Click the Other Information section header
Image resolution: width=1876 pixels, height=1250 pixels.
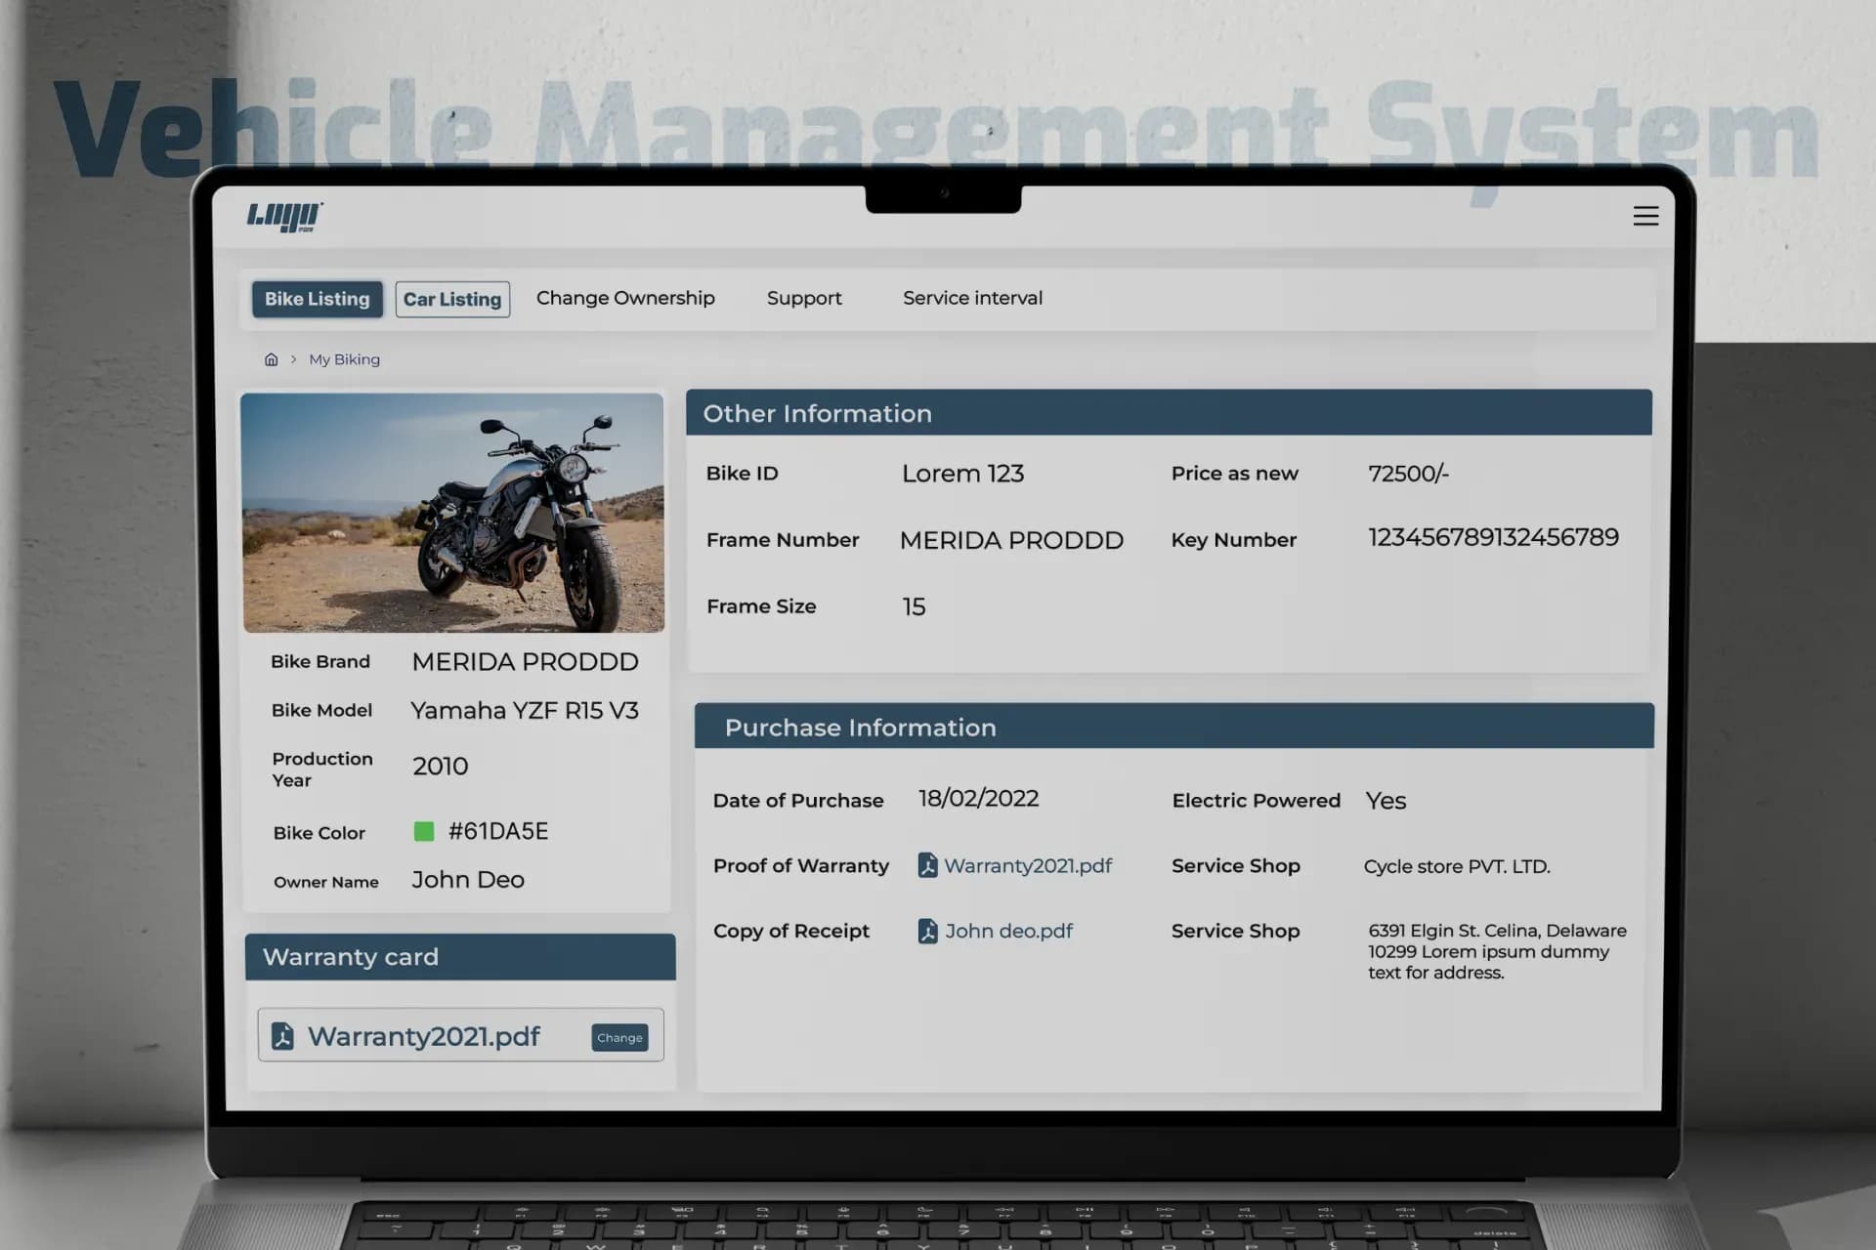[x=1169, y=412]
